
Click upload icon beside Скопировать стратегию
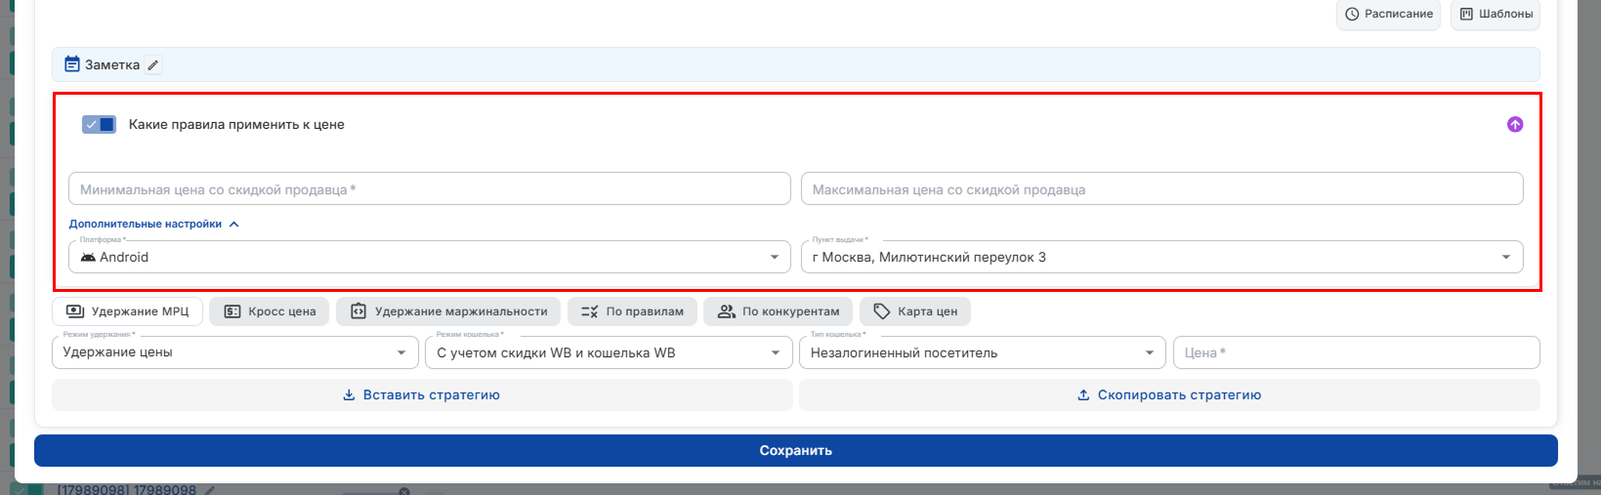coord(1083,395)
